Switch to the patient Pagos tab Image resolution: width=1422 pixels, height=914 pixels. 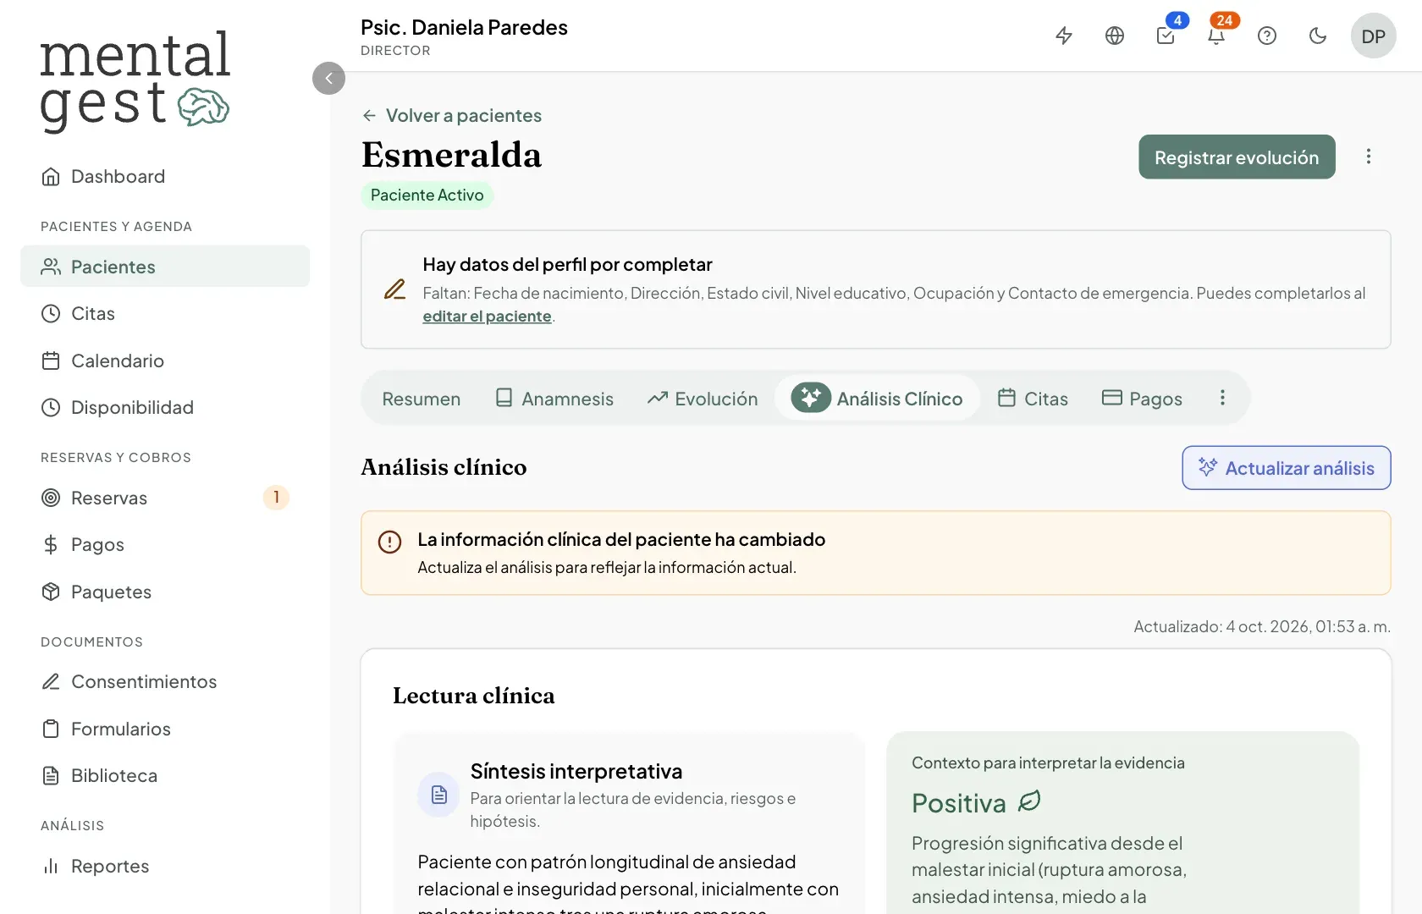[x=1142, y=398]
